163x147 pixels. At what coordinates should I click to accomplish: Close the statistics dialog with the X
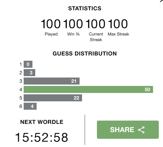162,1
